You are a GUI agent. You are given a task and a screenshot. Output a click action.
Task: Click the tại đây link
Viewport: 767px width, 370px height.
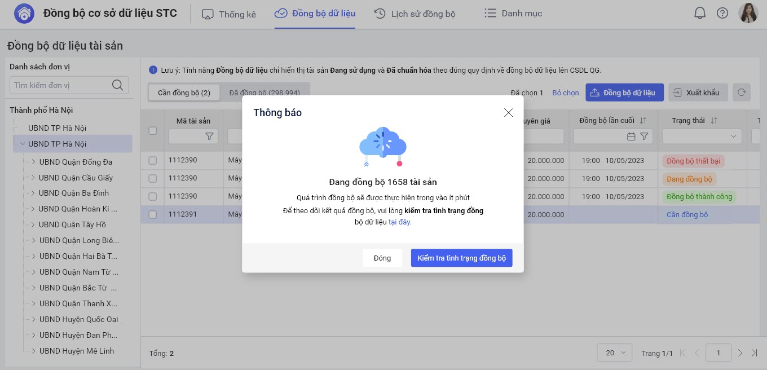[400, 222]
